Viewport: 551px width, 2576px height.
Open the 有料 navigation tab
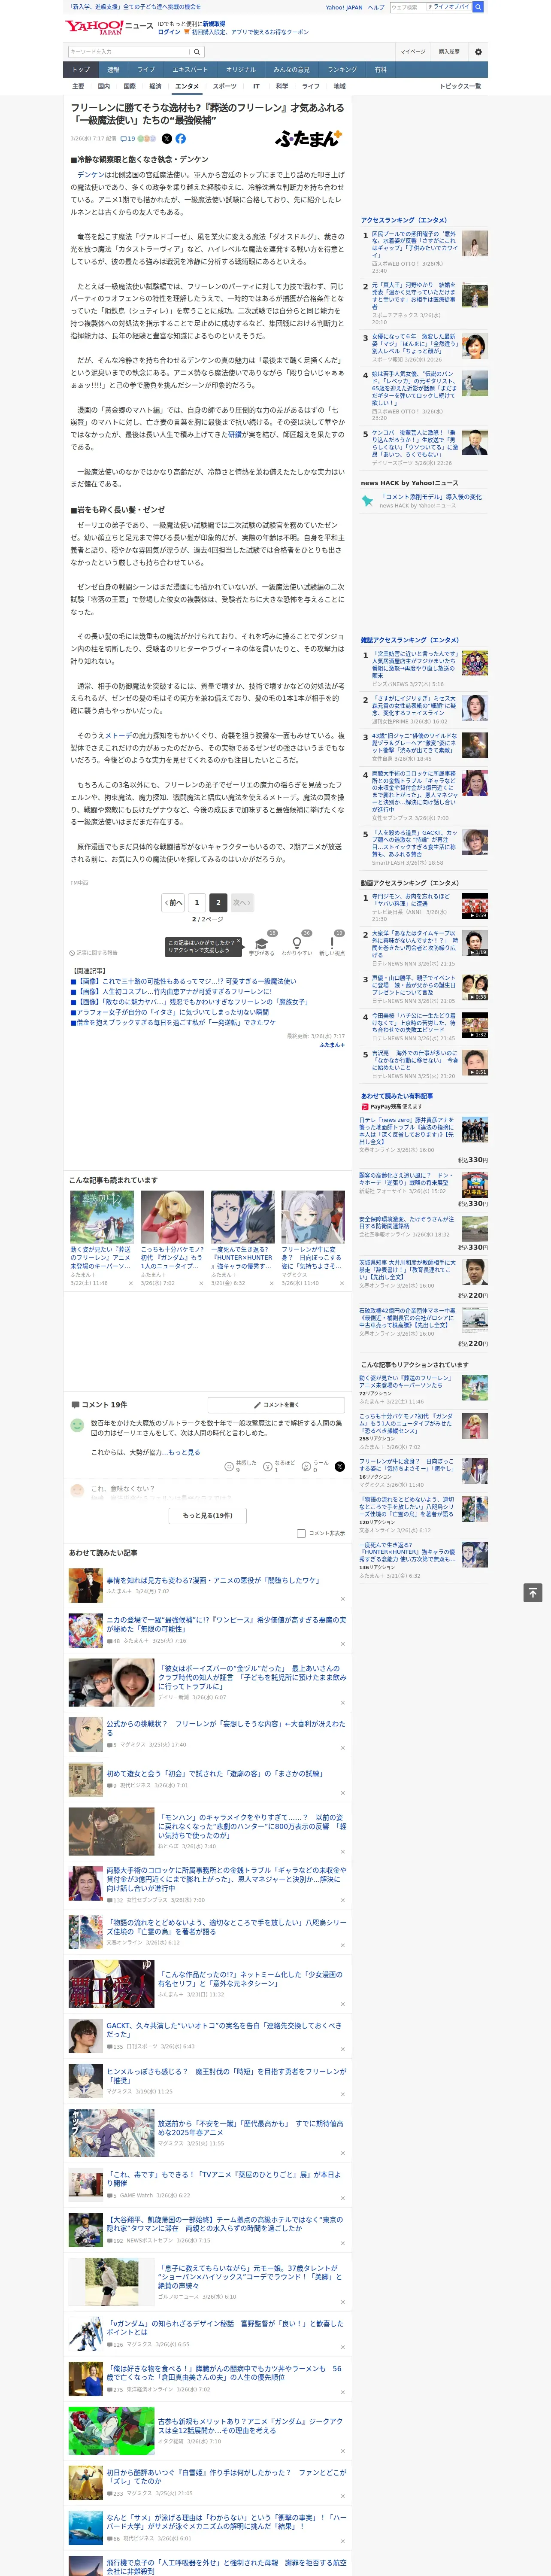[x=381, y=70]
